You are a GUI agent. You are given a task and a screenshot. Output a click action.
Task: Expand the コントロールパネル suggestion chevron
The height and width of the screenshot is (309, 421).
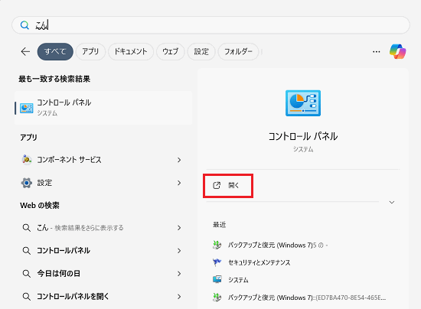[179, 251]
